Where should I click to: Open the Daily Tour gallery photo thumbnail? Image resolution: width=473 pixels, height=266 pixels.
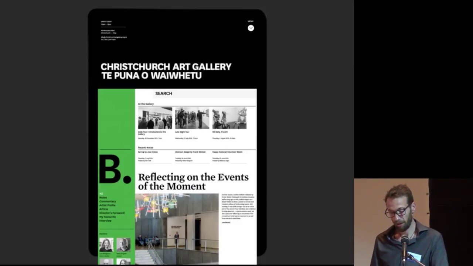[x=155, y=118]
